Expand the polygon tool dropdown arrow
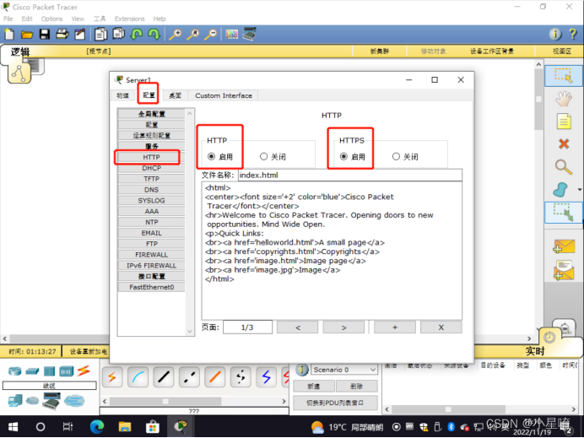Screen dimensions: 584x438 click(580, 190)
